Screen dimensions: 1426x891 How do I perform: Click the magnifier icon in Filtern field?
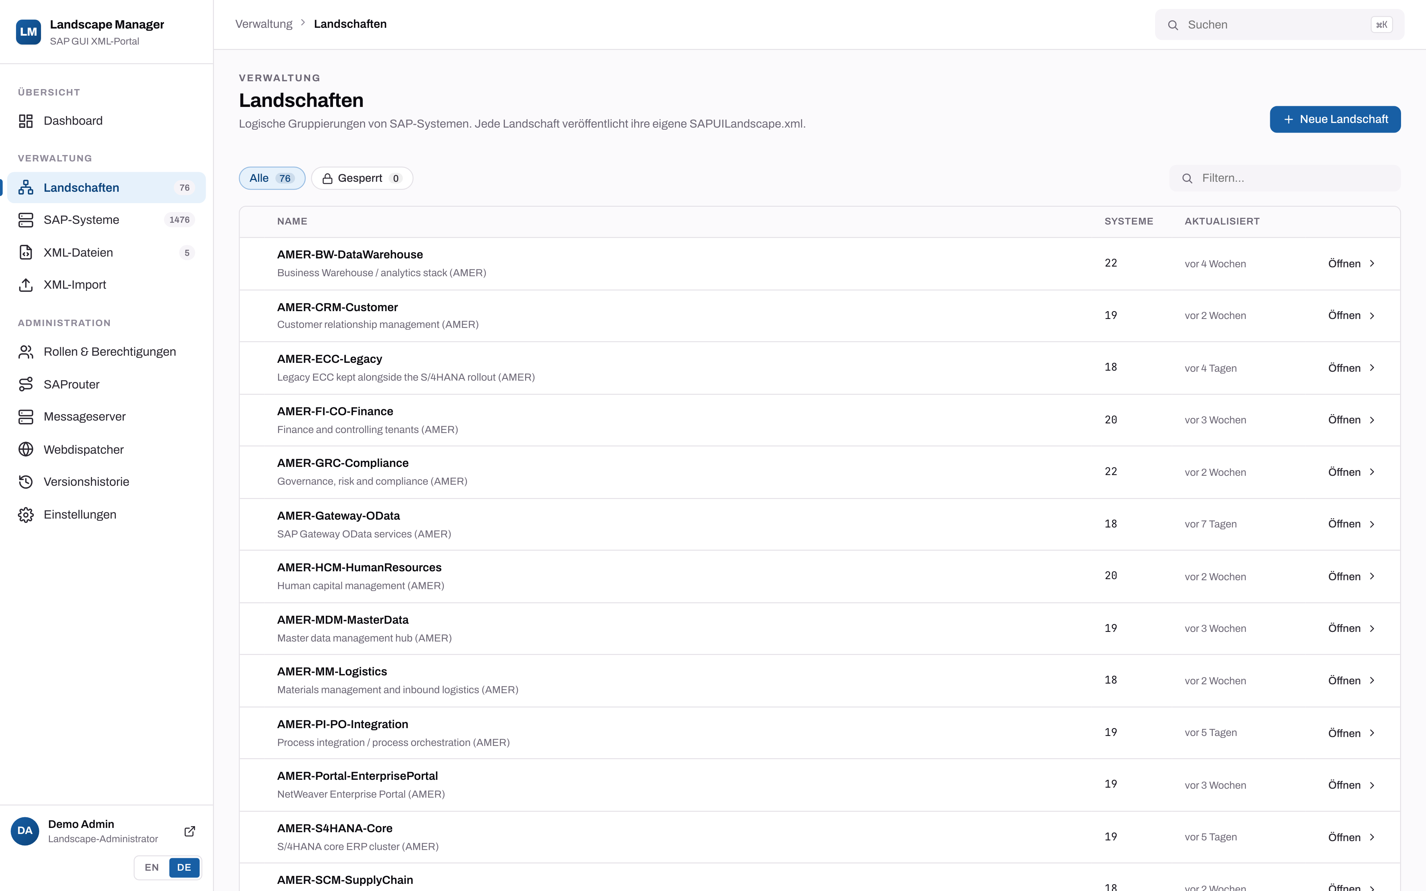(1187, 178)
